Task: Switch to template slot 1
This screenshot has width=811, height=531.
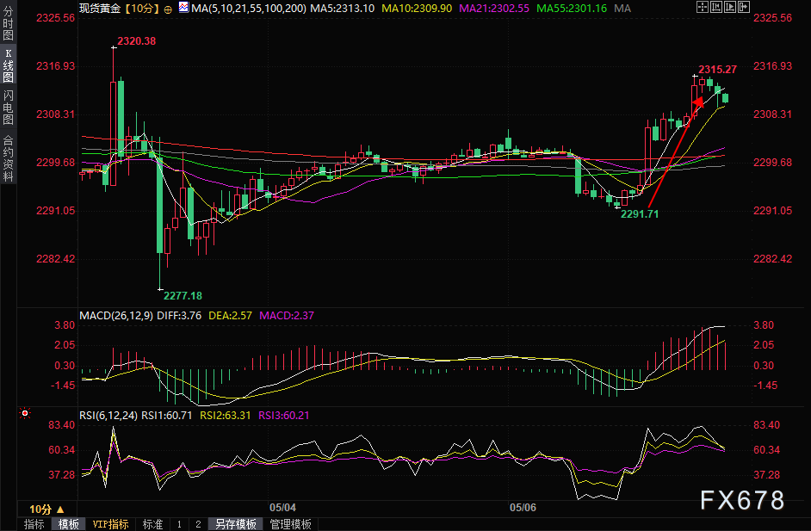Action: (x=179, y=524)
